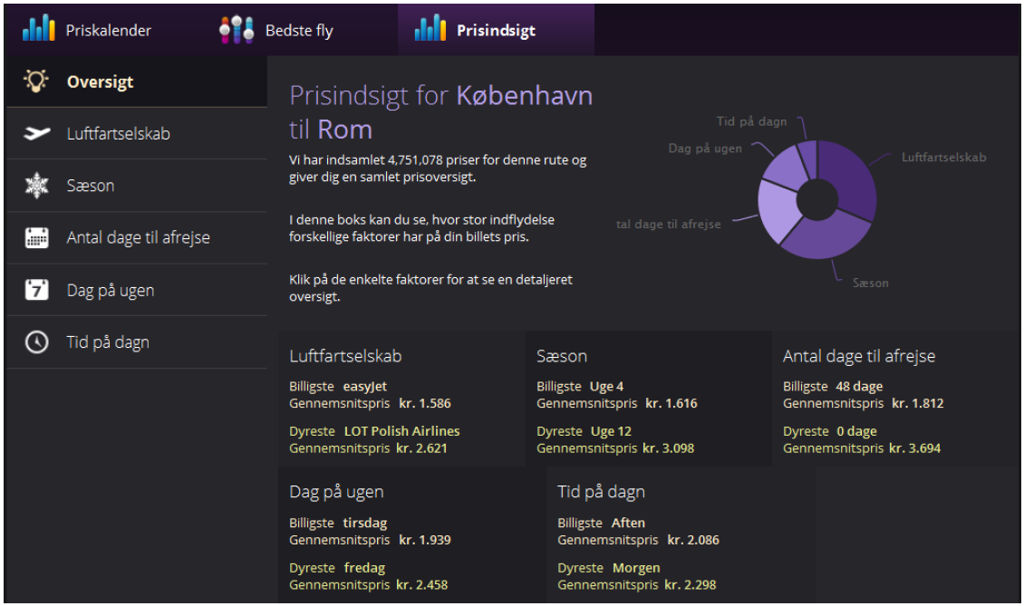Screen dimensions: 1024x606
Task: Click the airplane icon for Luftfartselskab
Action: point(36,134)
